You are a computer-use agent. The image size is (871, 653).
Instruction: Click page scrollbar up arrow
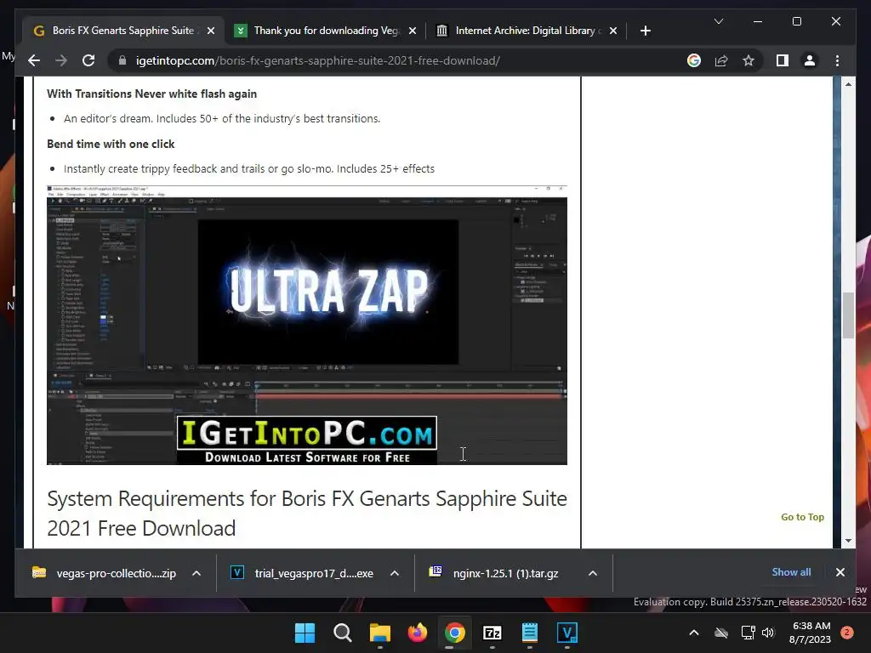[848, 84]
